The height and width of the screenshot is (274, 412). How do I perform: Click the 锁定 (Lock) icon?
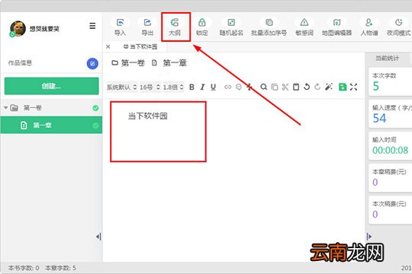point(201,23)
